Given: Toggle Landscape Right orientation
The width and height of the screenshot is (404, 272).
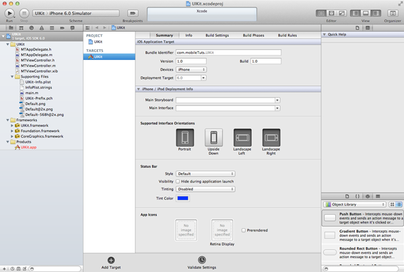Looking at the screenshot, I should click(271, 137).
